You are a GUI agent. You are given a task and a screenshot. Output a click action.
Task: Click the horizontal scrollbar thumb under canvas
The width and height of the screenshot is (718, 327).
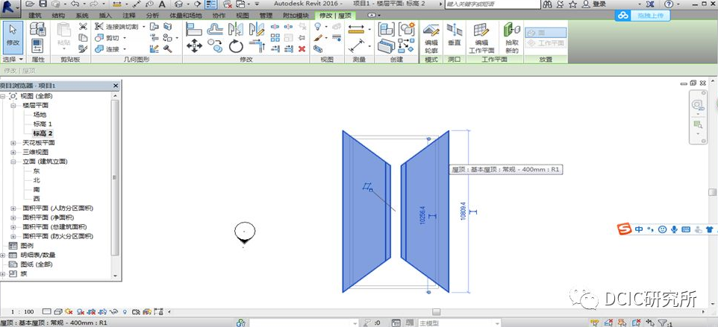437,312
